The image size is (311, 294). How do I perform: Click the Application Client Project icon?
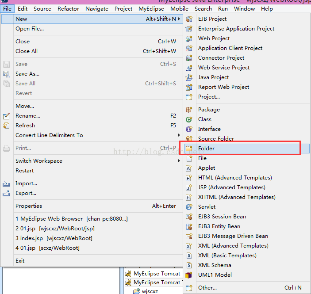coord(189,48)
